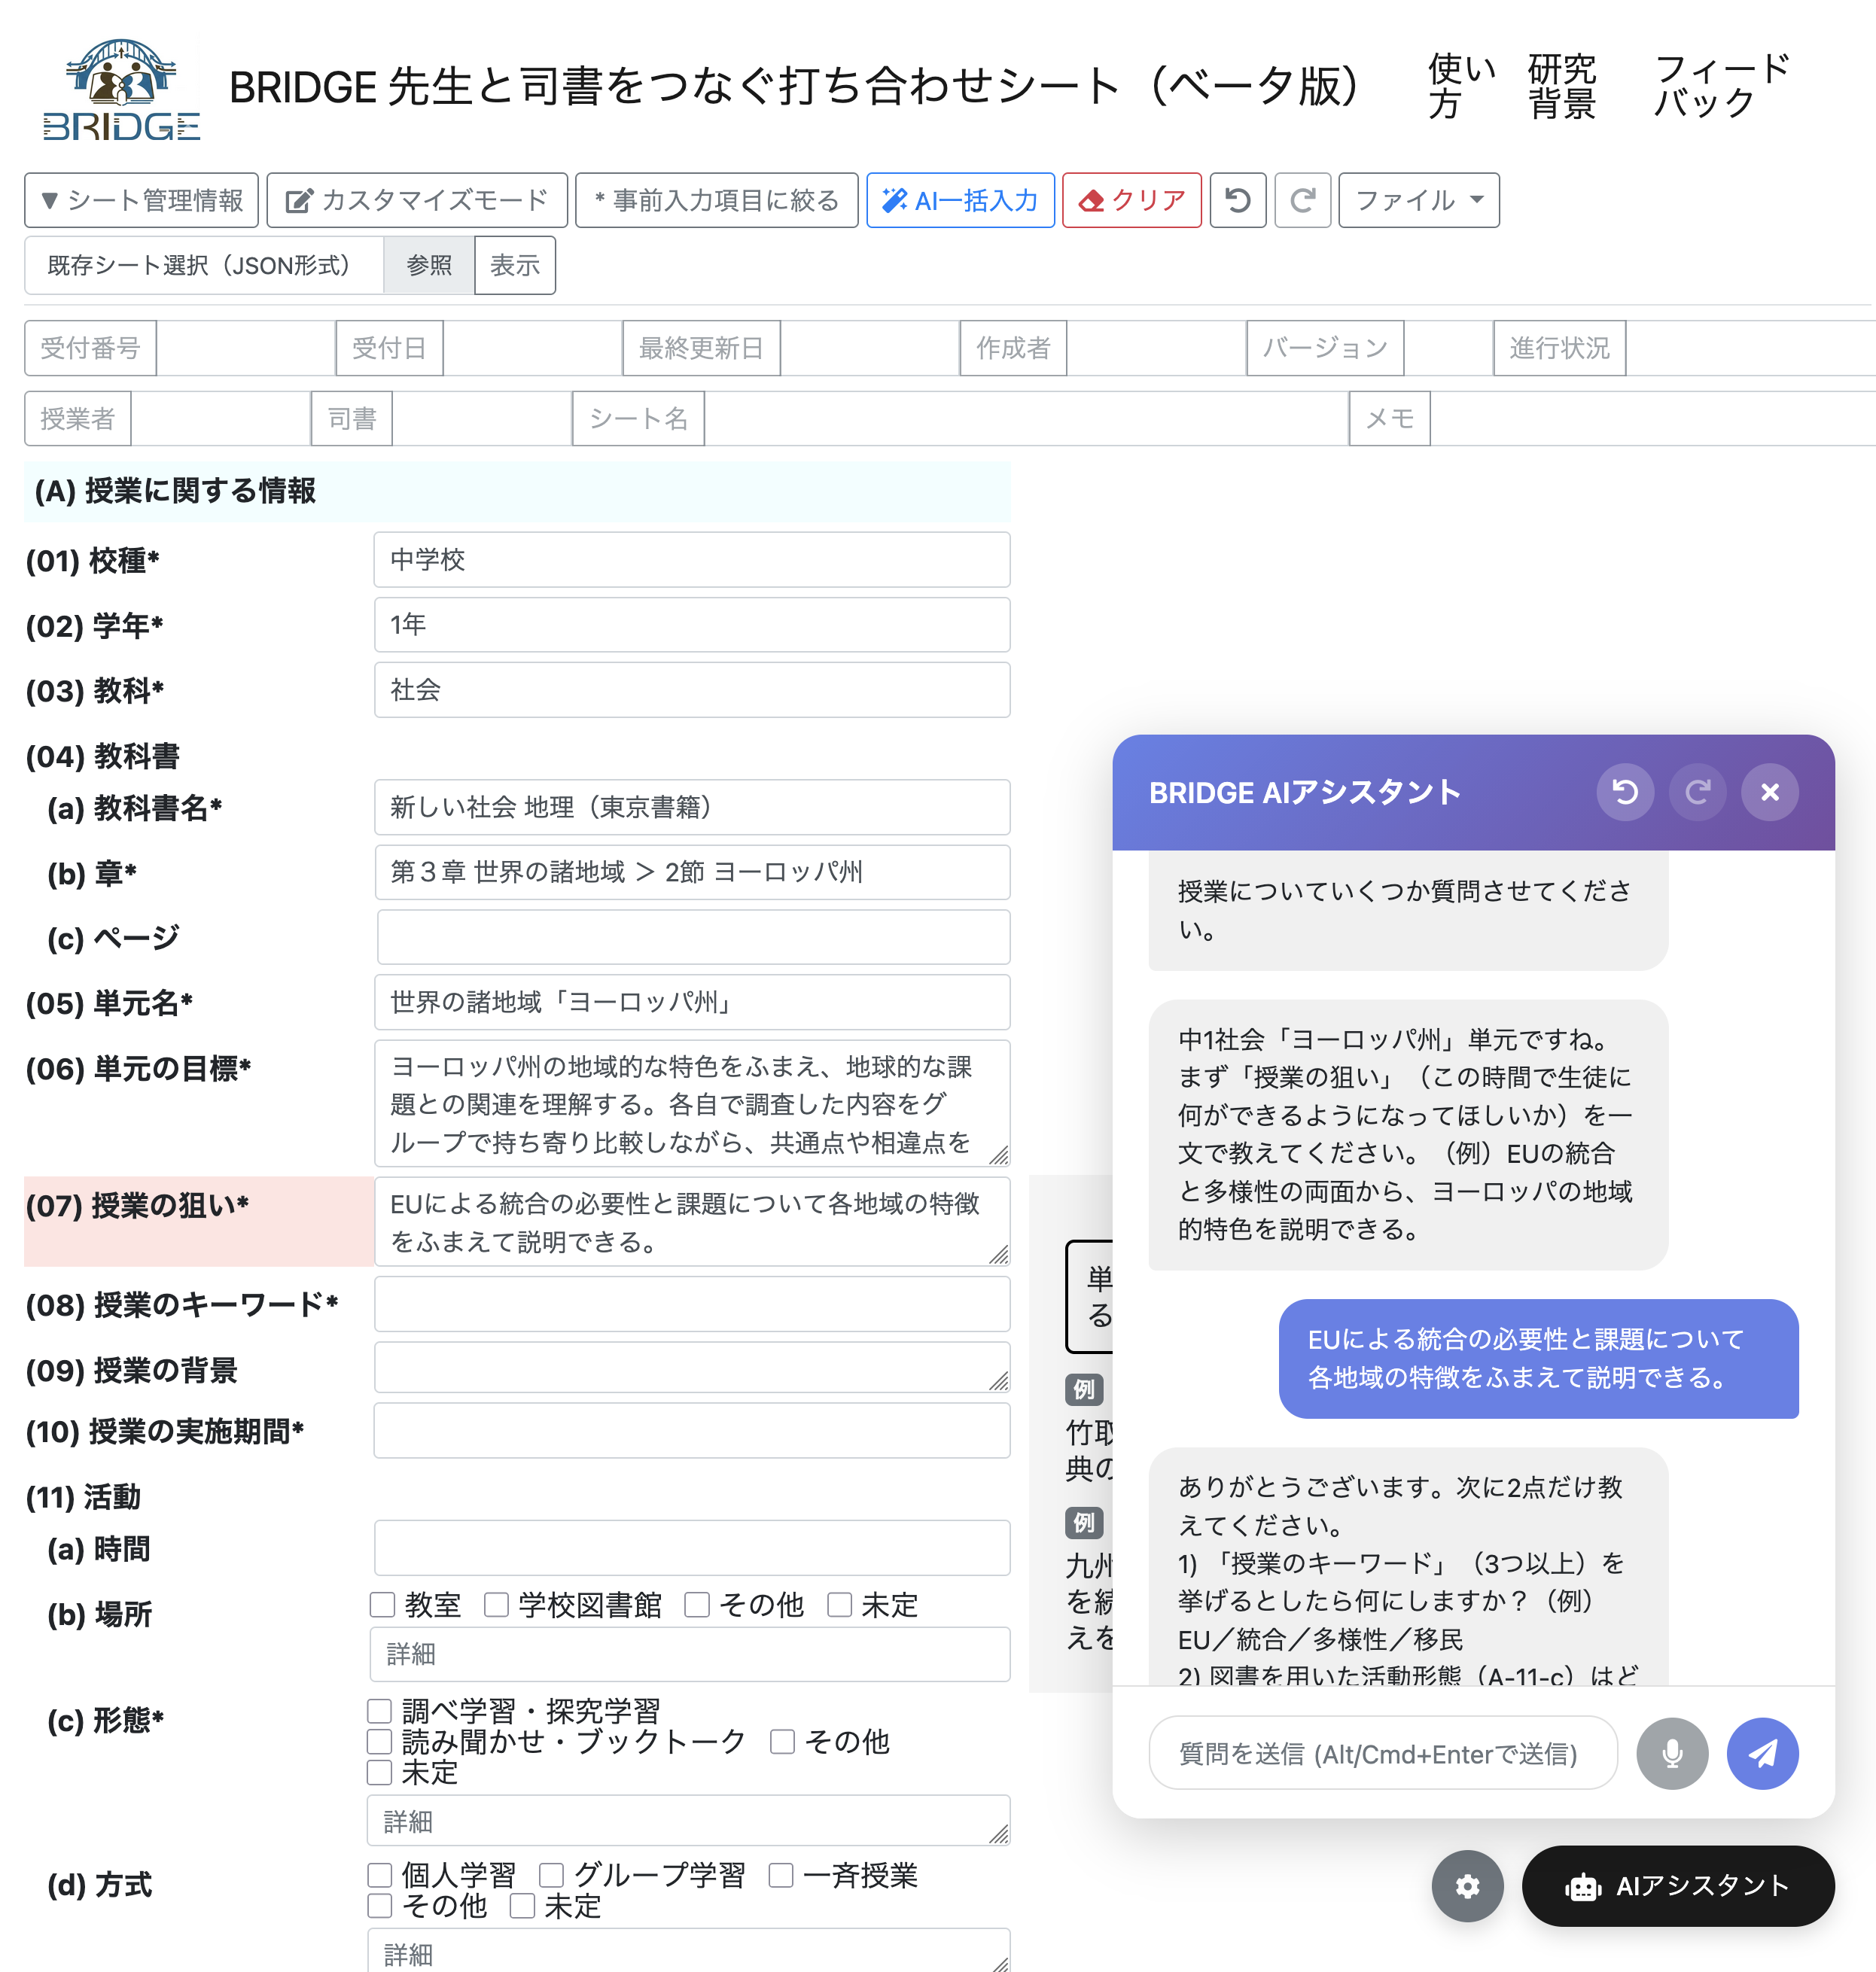Click the BRIDGE logo
1876x1972 pixels.
121,90
